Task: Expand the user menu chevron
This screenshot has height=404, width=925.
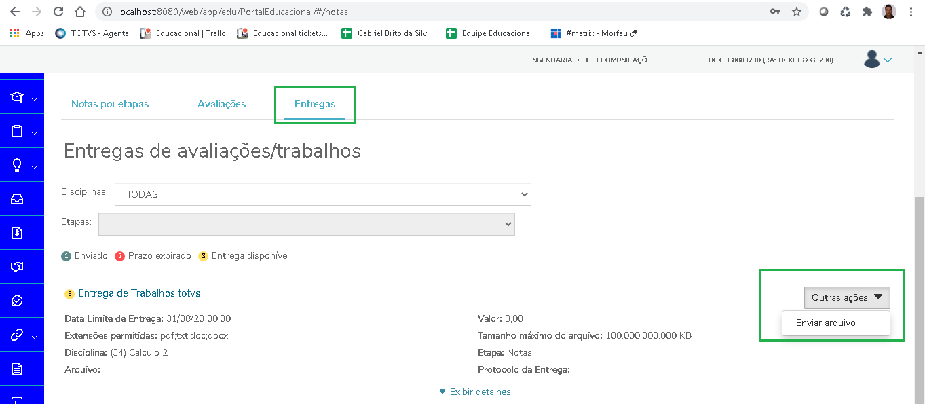Action: (888, 60)
